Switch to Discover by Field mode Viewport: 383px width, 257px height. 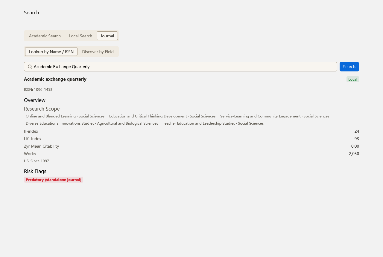tap(98, 52)
